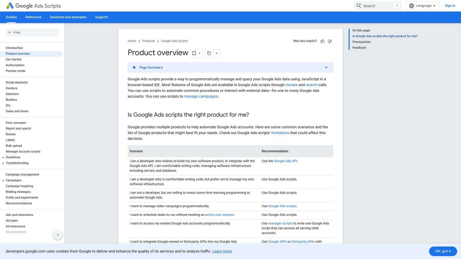Open the Language dropdown
461x259 pixels.
coord(422,5)
